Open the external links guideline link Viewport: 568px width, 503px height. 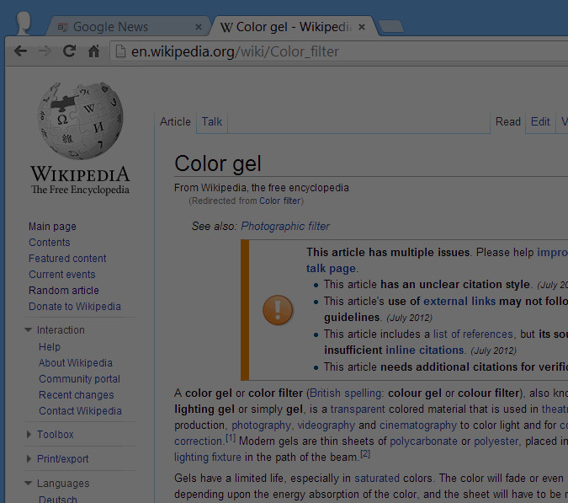[459, 301]
